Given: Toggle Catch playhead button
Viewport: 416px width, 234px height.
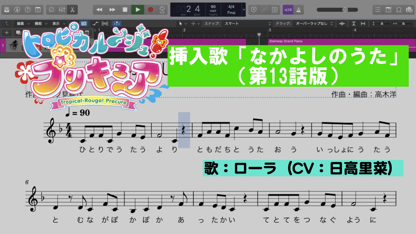Looking at the screenshot, I should [117, 23].
